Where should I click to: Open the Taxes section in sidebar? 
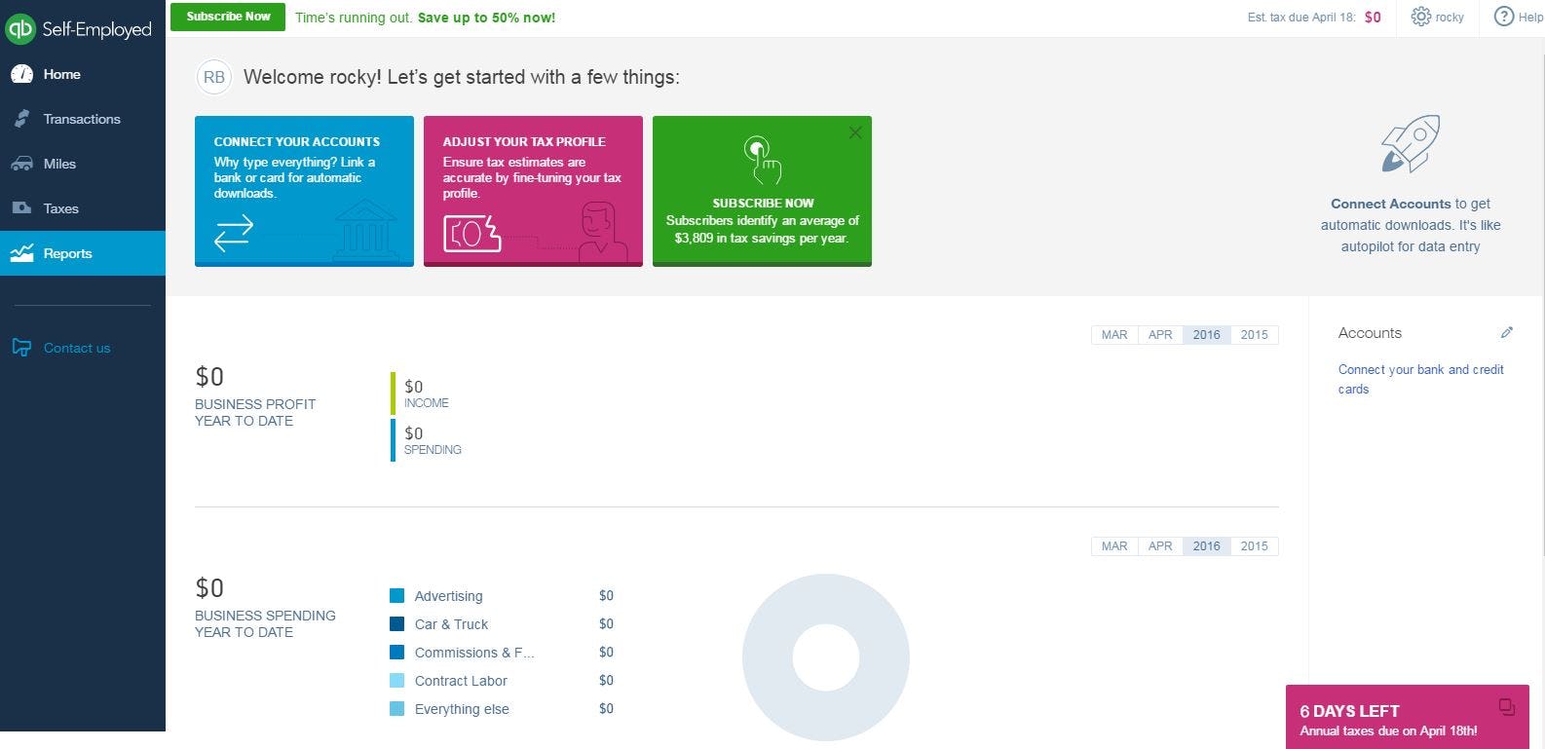coord(60,208)
